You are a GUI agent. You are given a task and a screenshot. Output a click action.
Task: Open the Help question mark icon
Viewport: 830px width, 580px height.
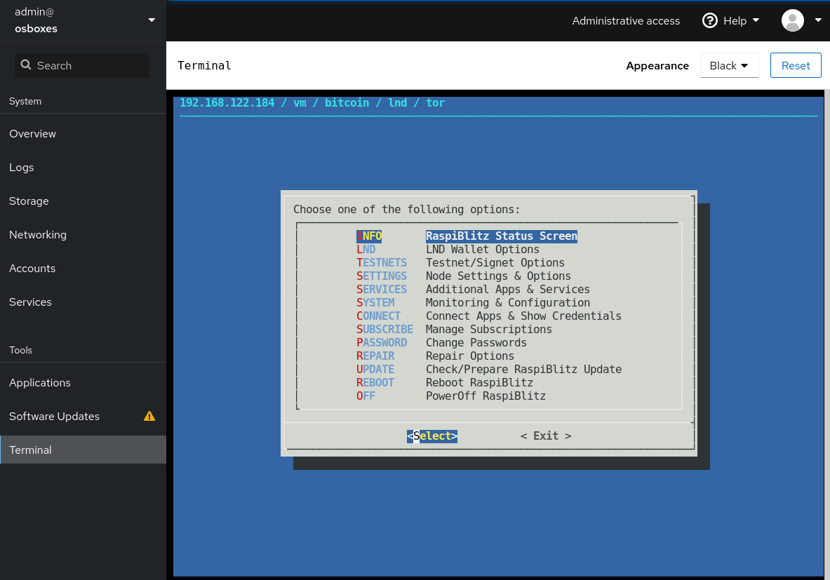pos(709,20)
